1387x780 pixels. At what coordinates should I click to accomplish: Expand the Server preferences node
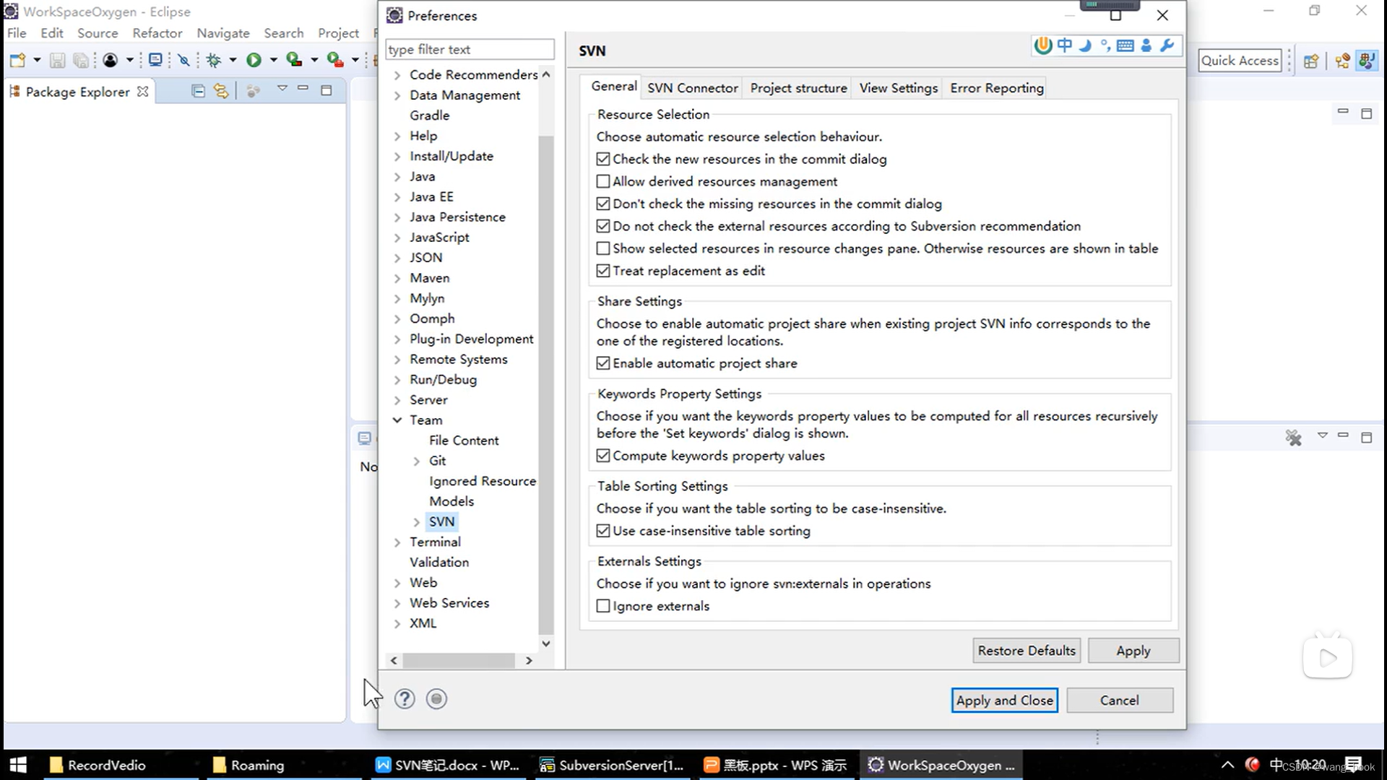tap(397, 399)
